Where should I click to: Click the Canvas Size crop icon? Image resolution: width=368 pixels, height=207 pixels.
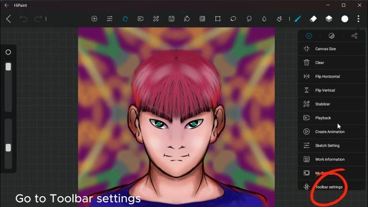click(x=306, y=49)
